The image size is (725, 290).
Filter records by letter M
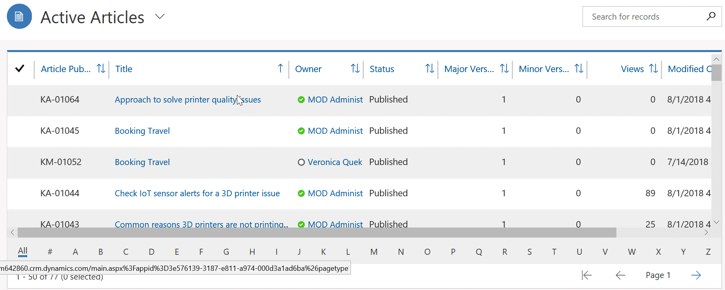click(x=374, y=252)
